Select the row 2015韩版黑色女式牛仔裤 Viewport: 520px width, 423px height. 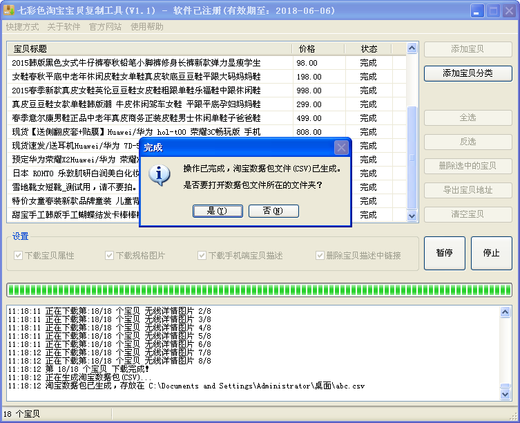(x=207, y=63)
